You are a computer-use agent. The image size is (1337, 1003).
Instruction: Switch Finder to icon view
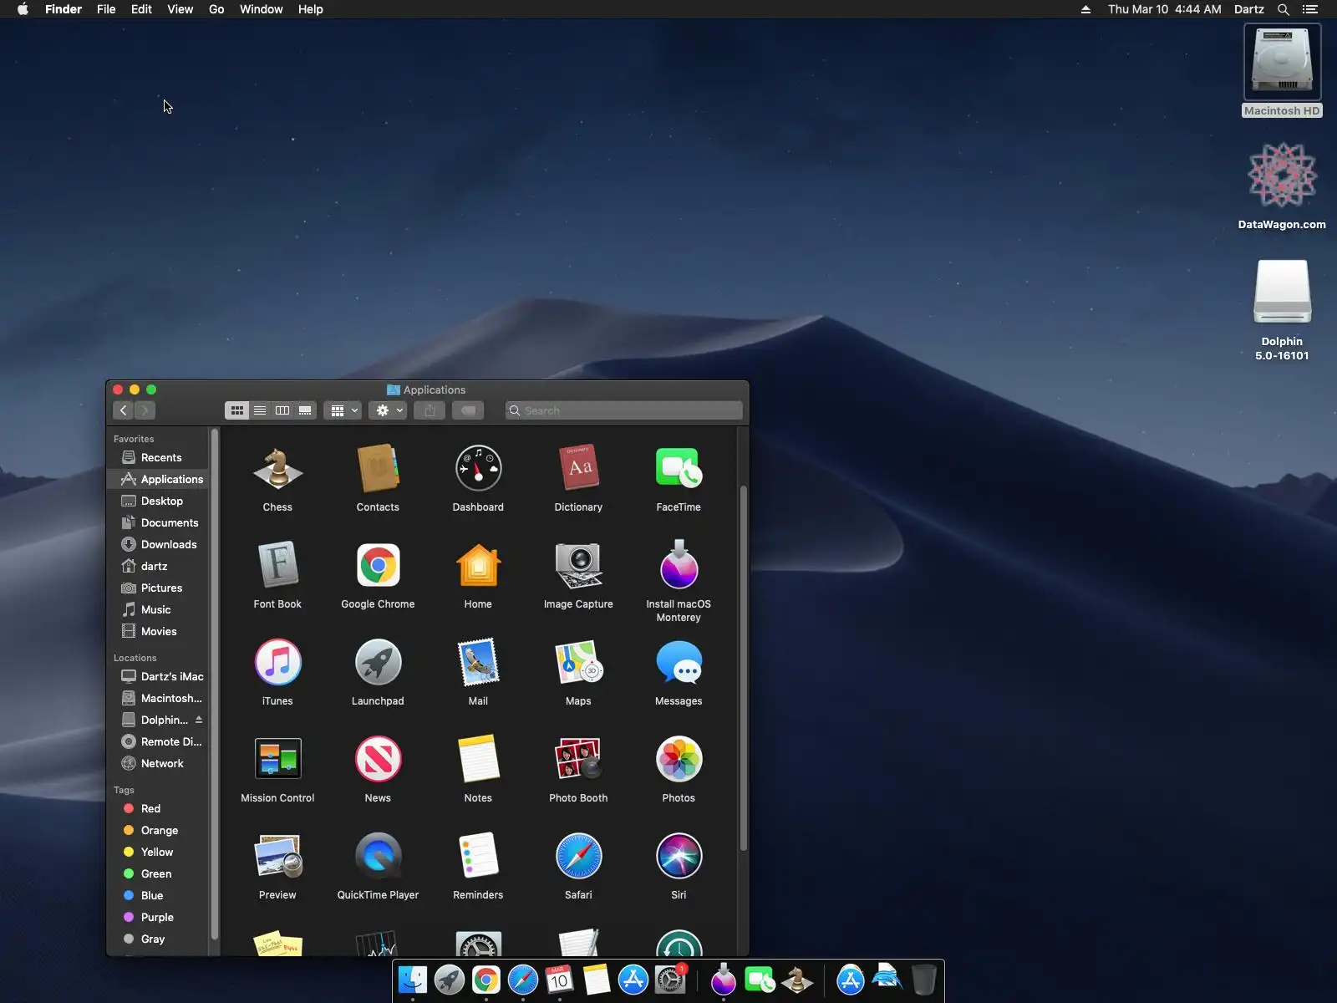coord(237,410)
